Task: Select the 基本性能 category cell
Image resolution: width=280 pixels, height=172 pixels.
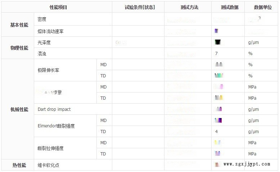Action: click(x=19, y=25)
